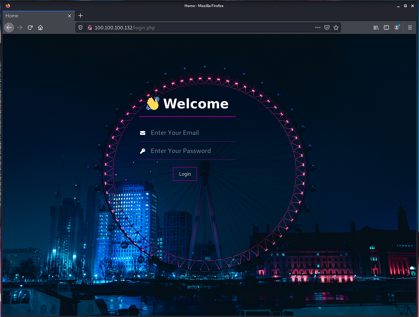Toggle the sidebar view
The height and width of the screenshot is (317, 419).
[x=386, y=27]
